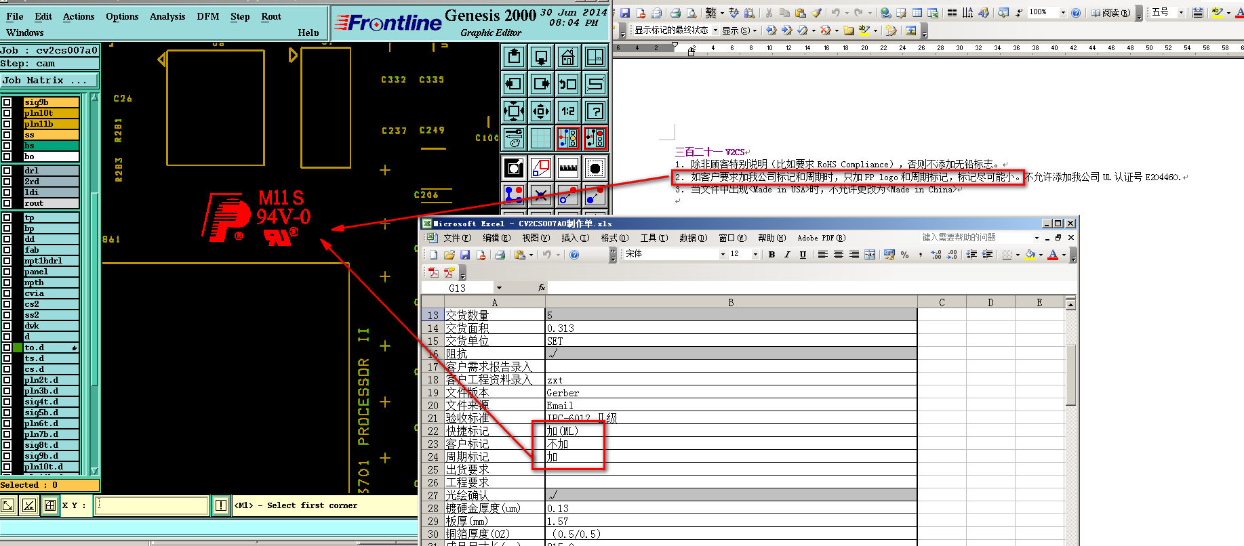The height and width of the screenshot is (546, 1244).
Task: Click the Save icon in Word toolbar
Action: point(625,13)
